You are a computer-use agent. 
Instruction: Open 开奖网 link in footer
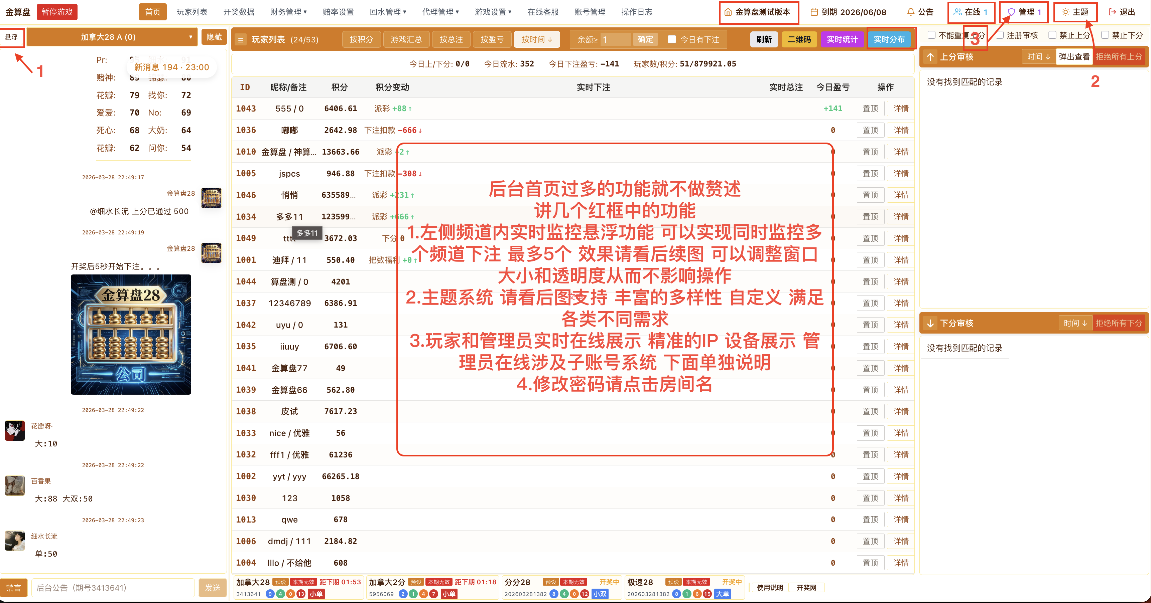tap(806, 587)
